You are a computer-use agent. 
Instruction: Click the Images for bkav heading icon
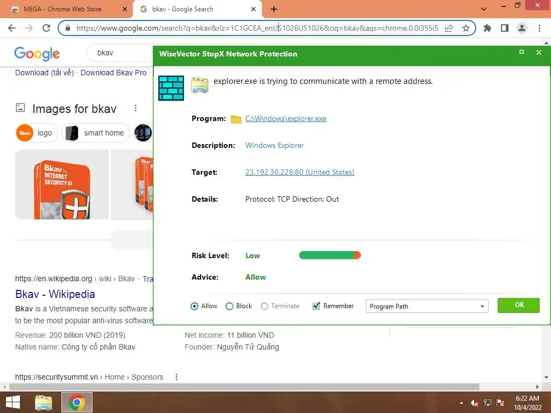pos(20,108)
